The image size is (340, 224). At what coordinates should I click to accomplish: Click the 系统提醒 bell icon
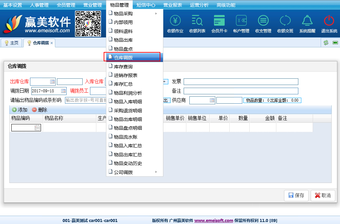(x=307, y=21)
